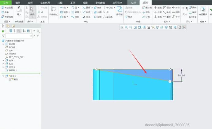
Task: Select the 矩形 rectangle tool
Action: 64,12
